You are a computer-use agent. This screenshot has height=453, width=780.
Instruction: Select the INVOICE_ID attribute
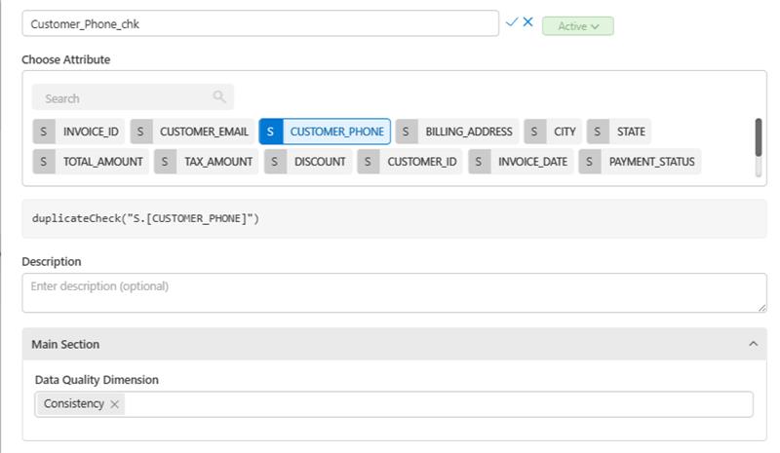tap(78, 132)
